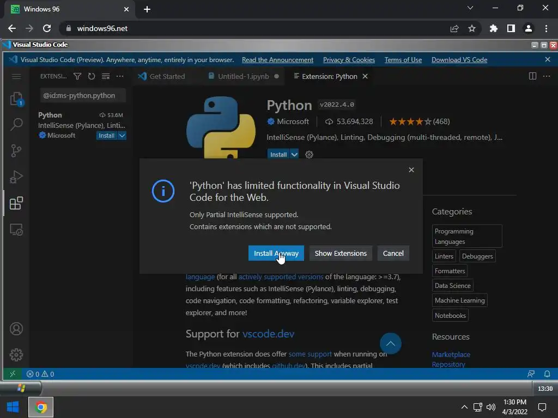Select the Debuggers category tag
The width and height of the screenshot is (558, 418).
point(477,256)
